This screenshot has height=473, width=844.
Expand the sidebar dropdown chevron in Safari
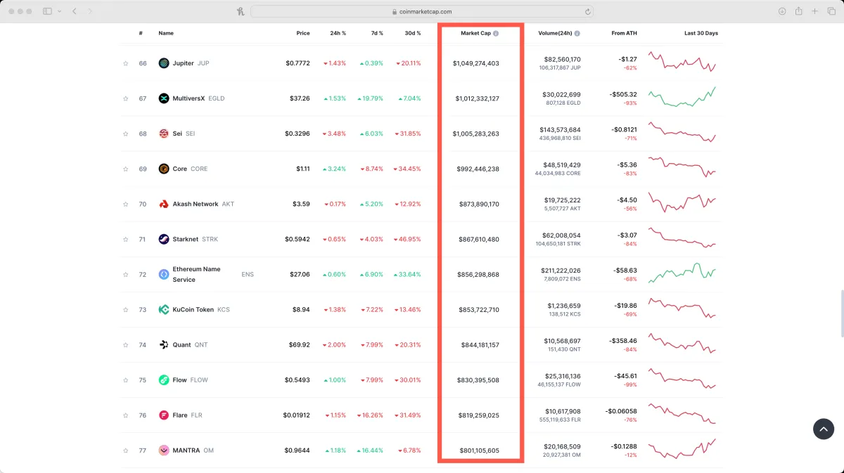[59, 11]
